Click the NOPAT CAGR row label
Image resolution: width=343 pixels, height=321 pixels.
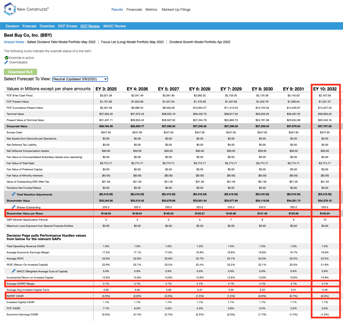(15, 296)
